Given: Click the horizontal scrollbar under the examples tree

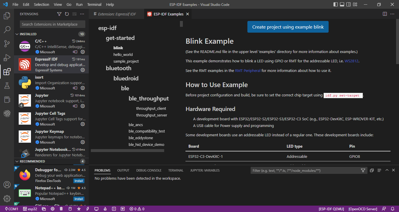Looking at the screenshot, I should click(x=127, y=151).
